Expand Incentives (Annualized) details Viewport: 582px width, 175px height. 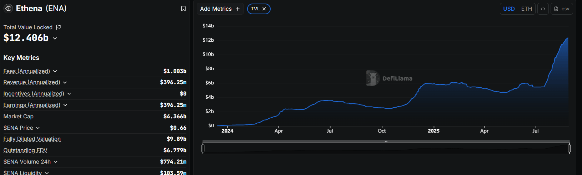click(69, 94)
